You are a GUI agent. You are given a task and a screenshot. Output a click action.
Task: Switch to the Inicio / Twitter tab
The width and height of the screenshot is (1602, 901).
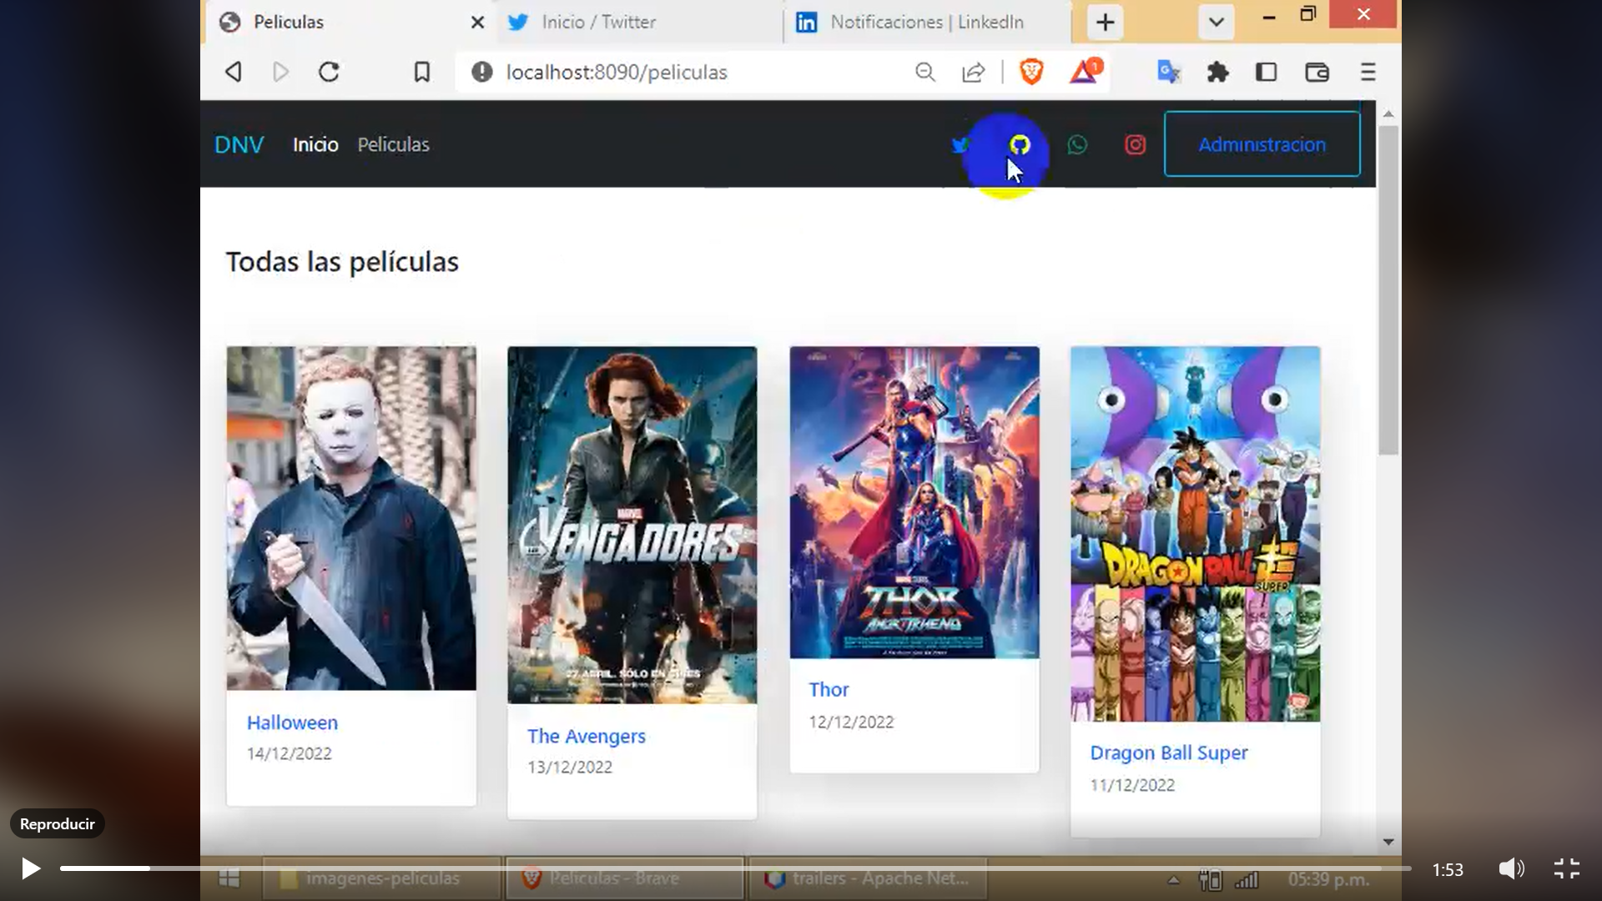599,23
